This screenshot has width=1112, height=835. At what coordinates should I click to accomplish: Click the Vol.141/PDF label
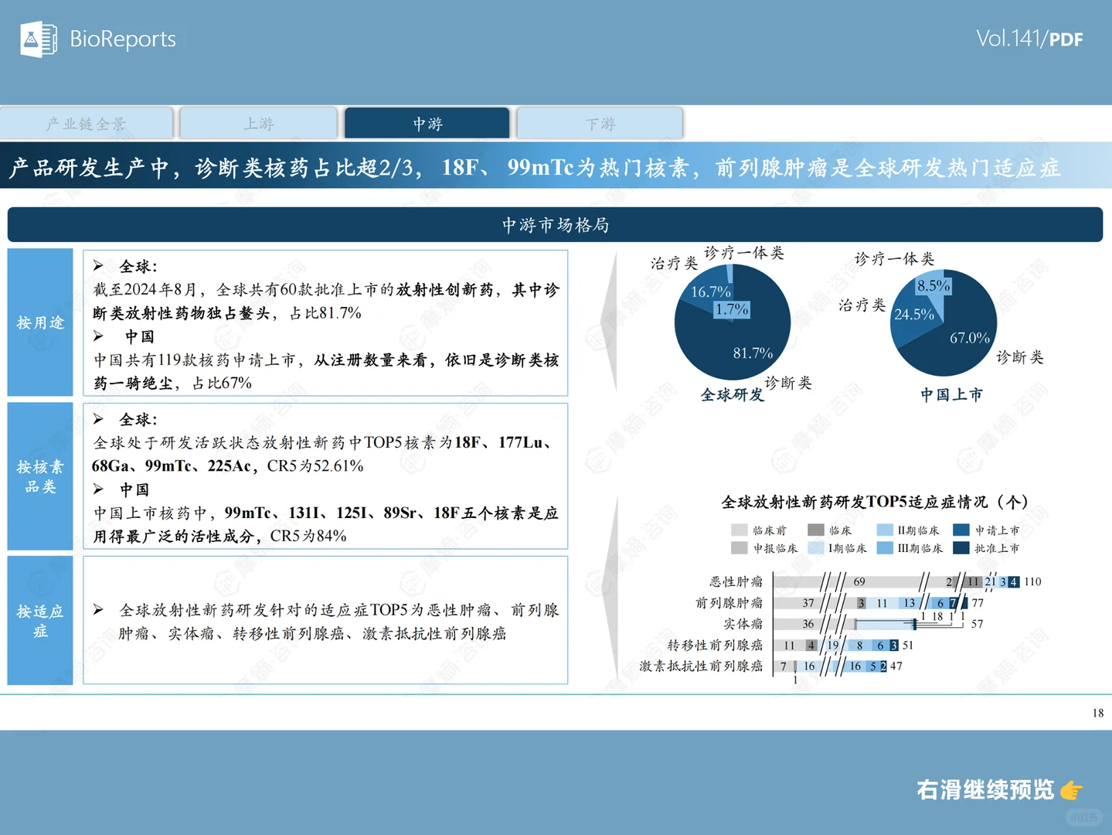[1029, 39]
